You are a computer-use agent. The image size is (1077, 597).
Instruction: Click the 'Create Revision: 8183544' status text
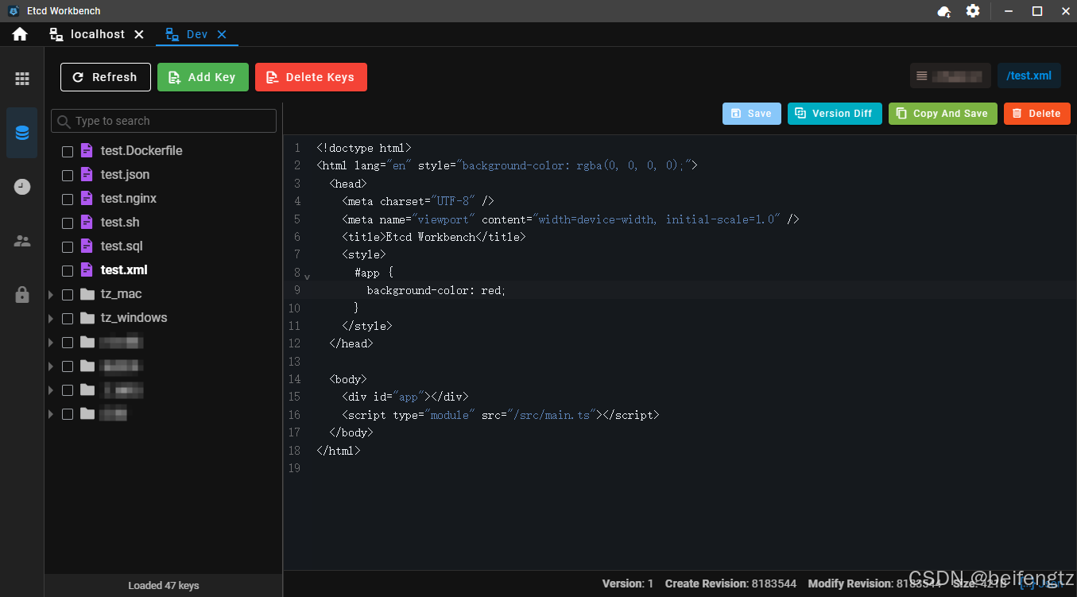coord(730,583)
